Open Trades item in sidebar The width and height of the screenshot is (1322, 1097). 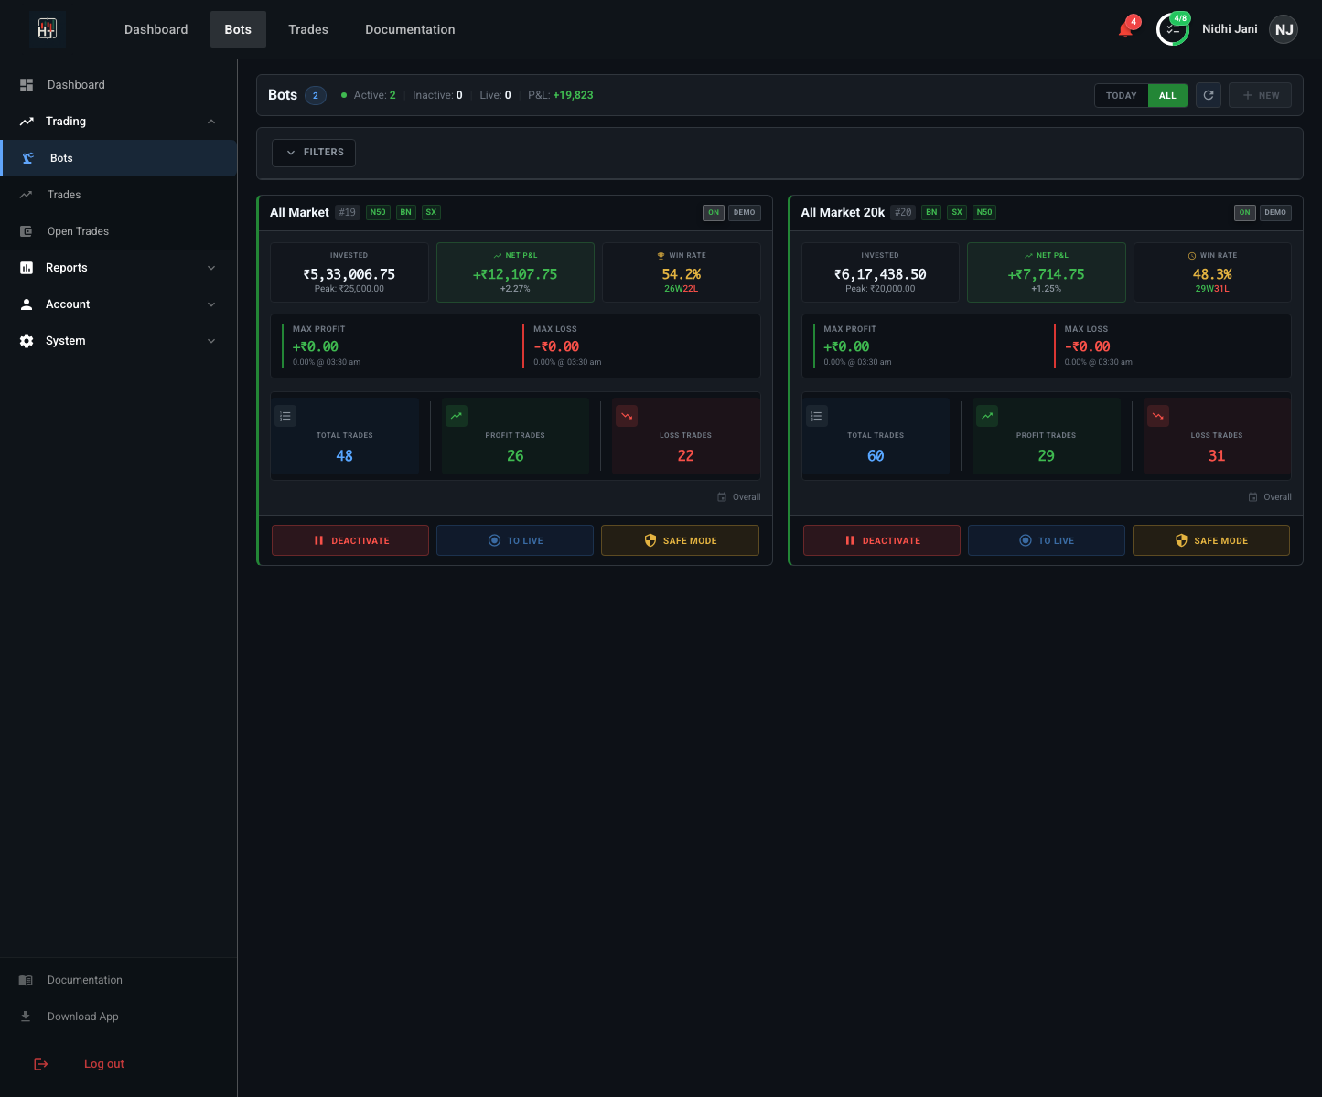click(x=119, y=195)
